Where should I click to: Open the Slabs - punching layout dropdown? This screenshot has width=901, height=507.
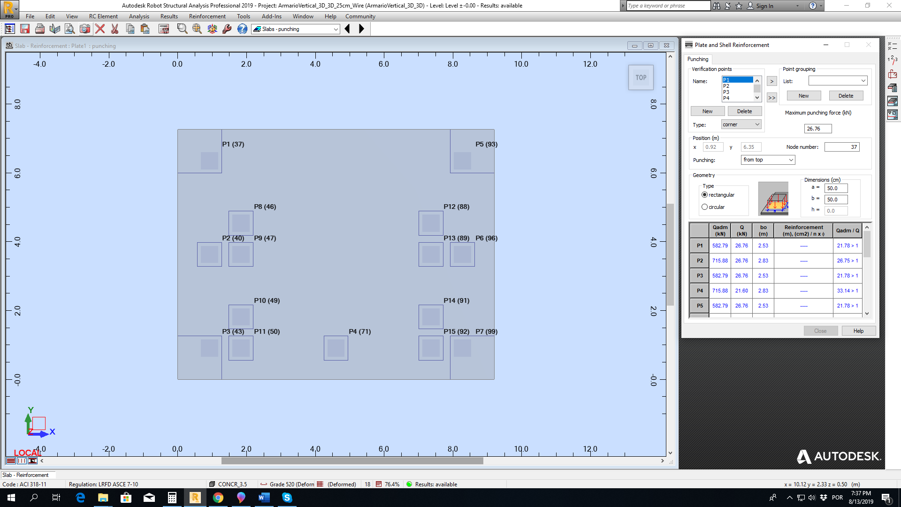pyautogui.click(x=336, y=29)
